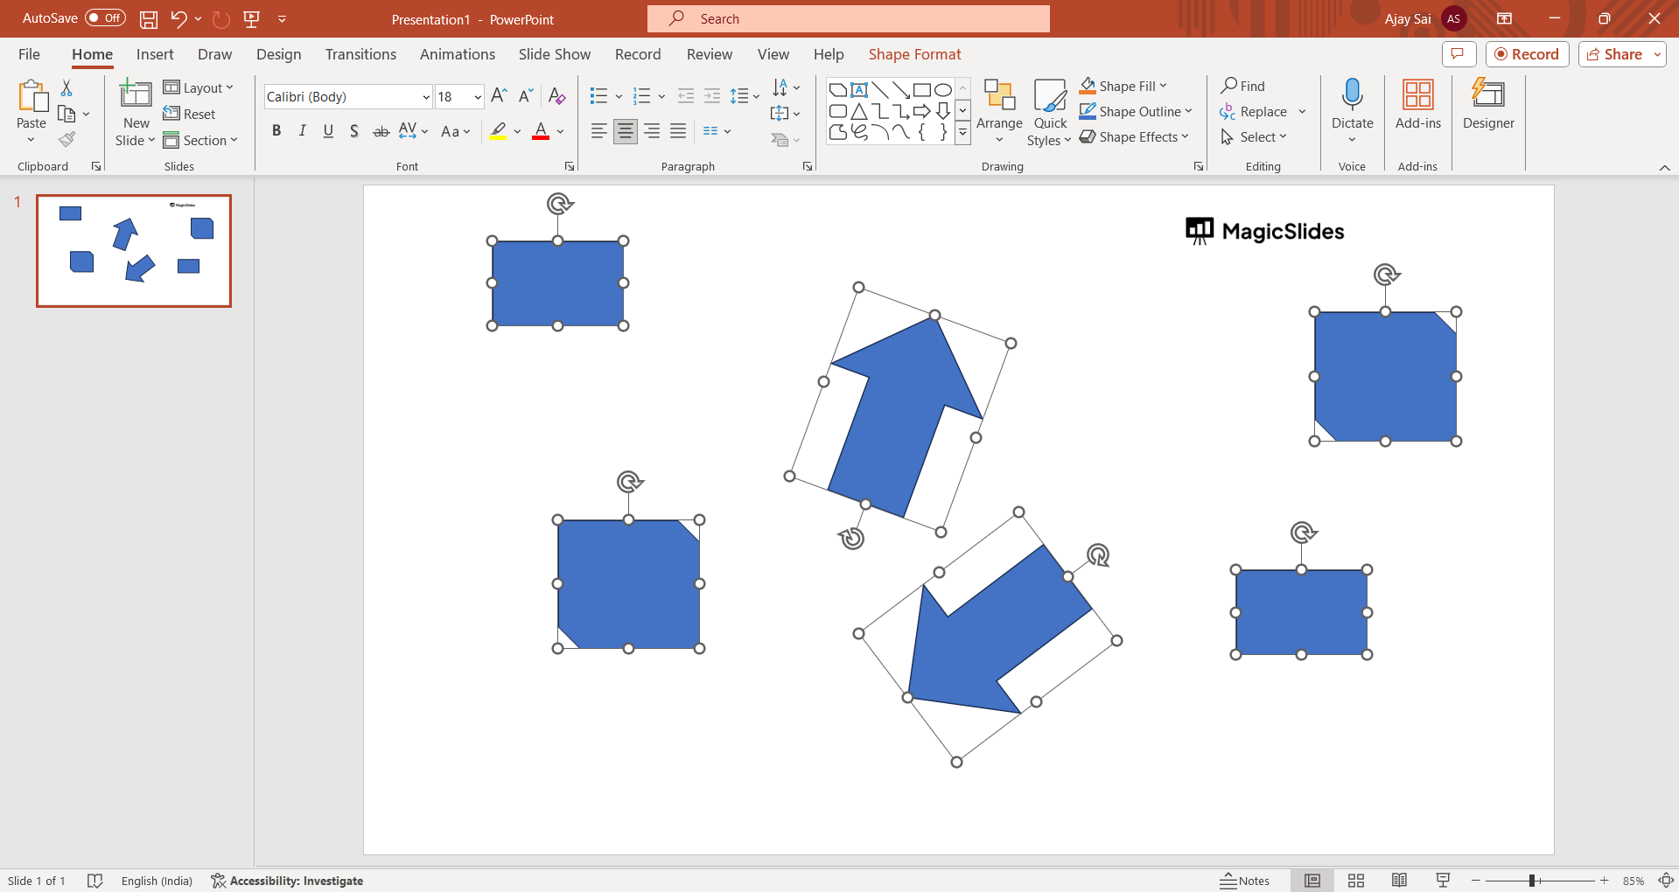The width and height of the screenshot is (1679, 892).
Task: Open the font name dropdown
Action: coord(426,97)
